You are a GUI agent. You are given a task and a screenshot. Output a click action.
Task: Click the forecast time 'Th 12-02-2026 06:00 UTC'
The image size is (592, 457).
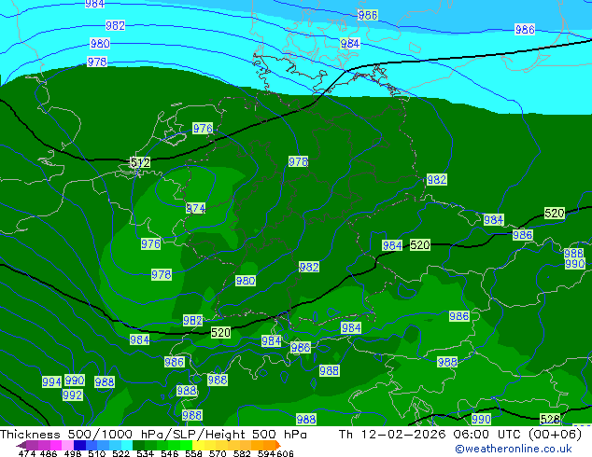(432, 435)
